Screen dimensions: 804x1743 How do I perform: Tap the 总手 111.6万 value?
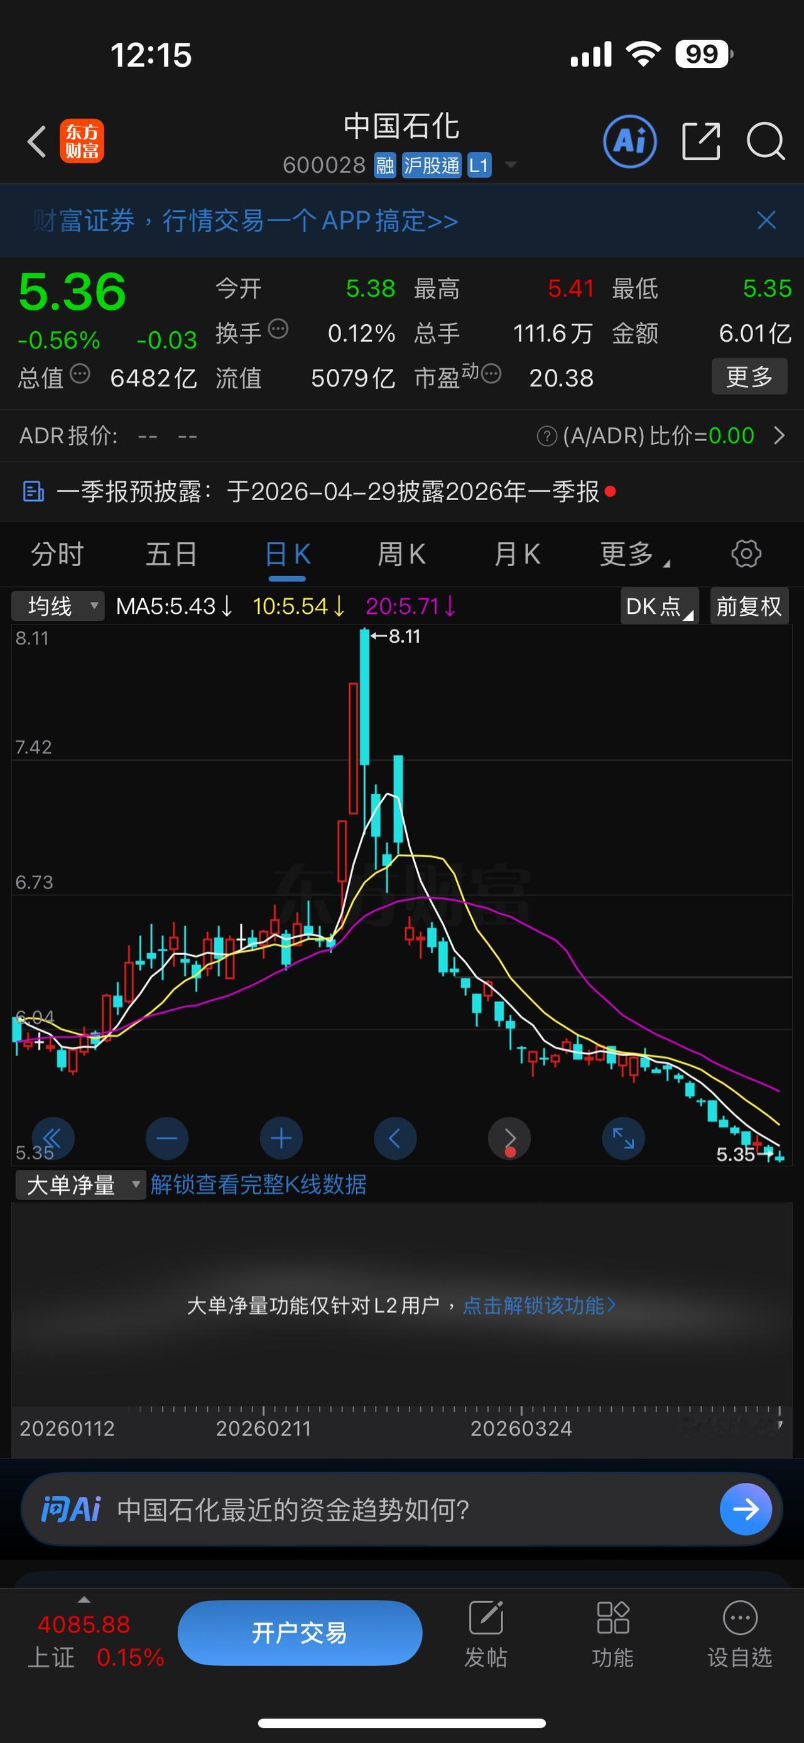pyautogui.click(x=553, y=333)
